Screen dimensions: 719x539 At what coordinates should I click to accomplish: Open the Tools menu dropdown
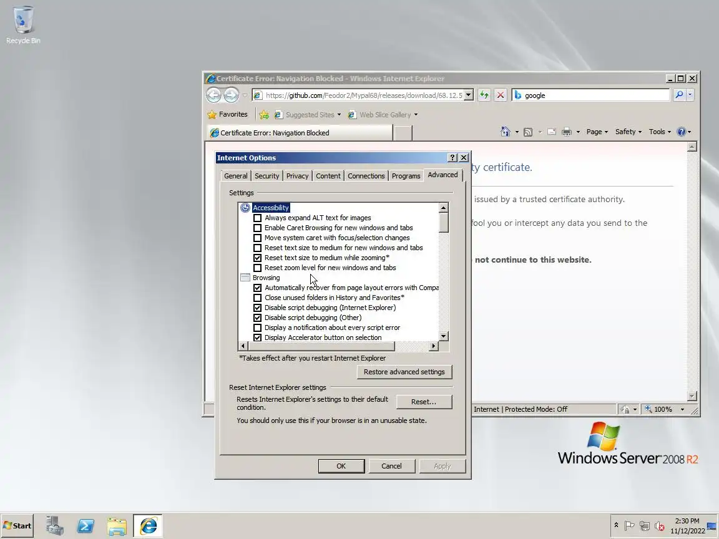click(x=660, y=132)
